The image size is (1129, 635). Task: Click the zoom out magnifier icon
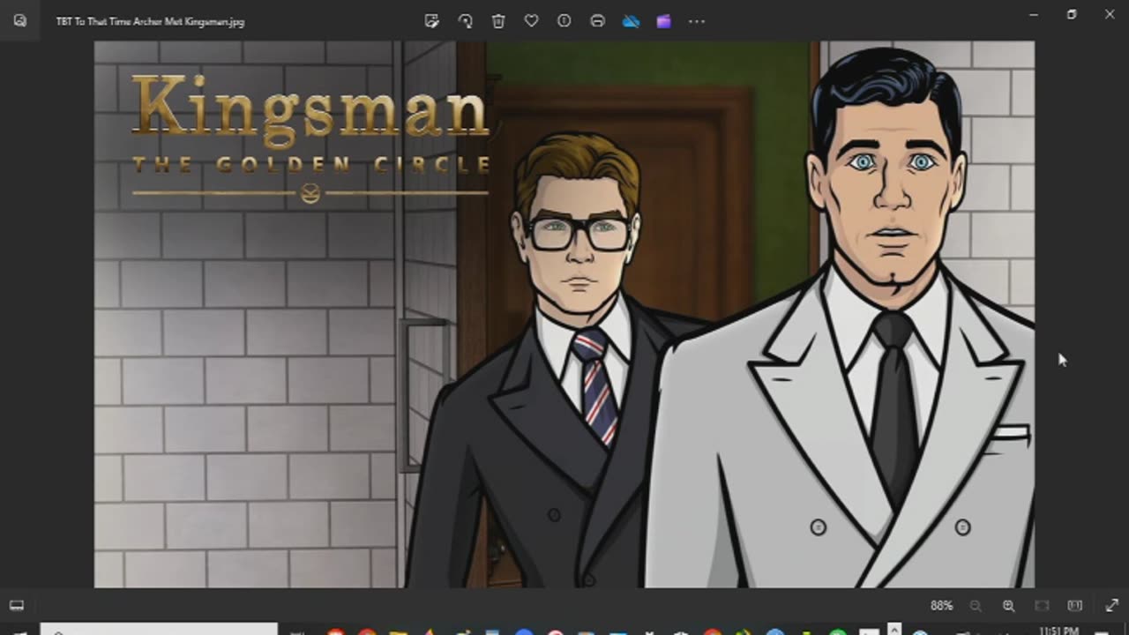pos(976,606)
